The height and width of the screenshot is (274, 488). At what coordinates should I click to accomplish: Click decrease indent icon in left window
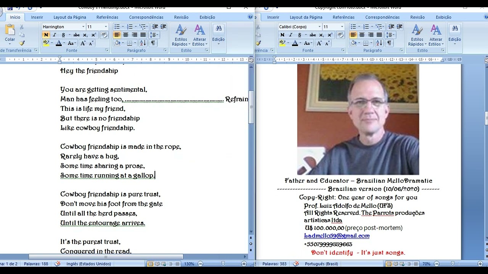point(155,27)
